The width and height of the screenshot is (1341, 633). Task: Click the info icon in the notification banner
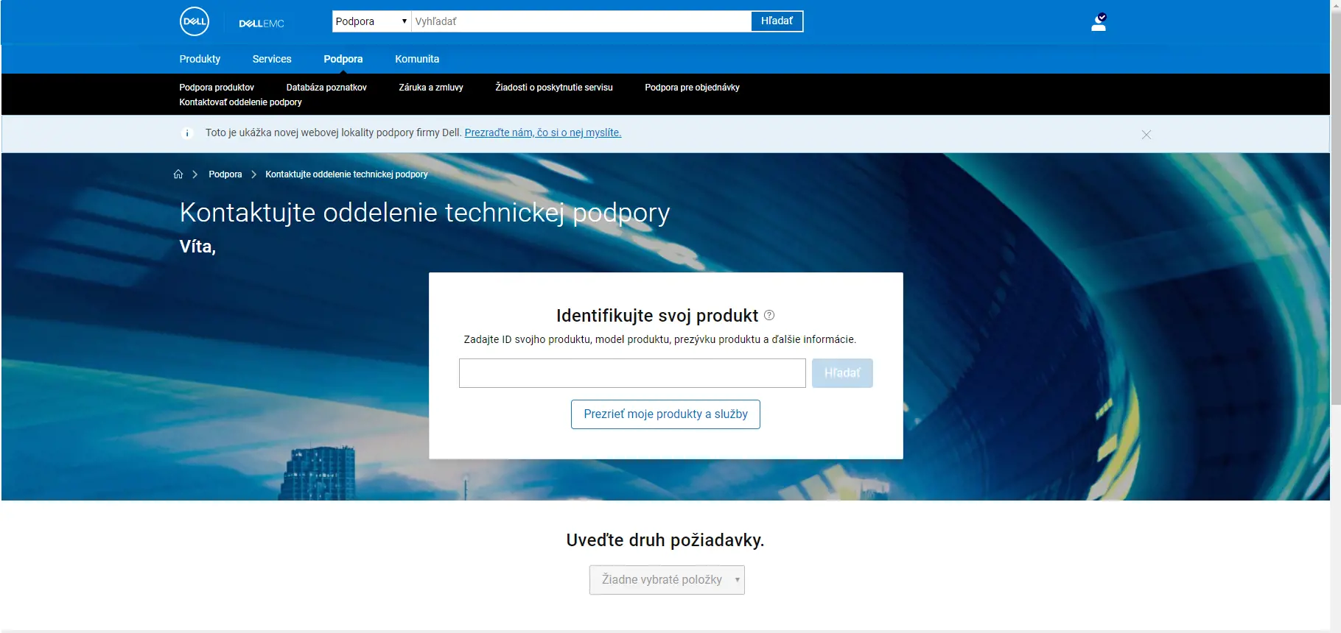pos(187,133)
